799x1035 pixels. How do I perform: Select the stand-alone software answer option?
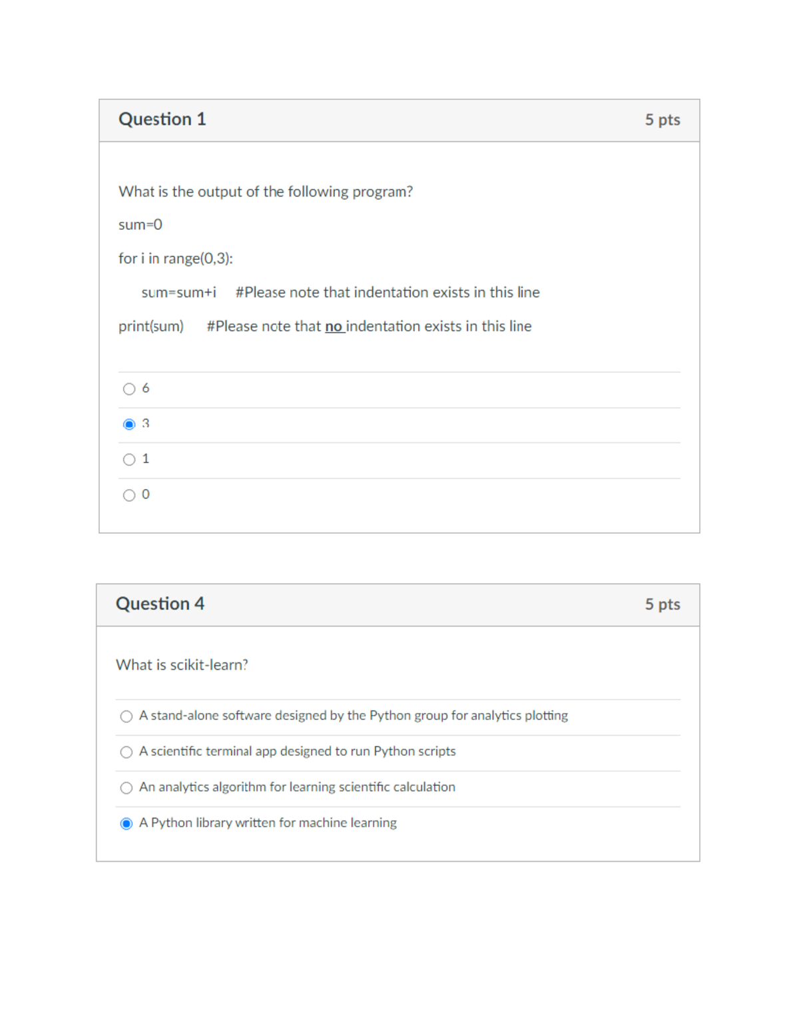click(x=127, y=716)
